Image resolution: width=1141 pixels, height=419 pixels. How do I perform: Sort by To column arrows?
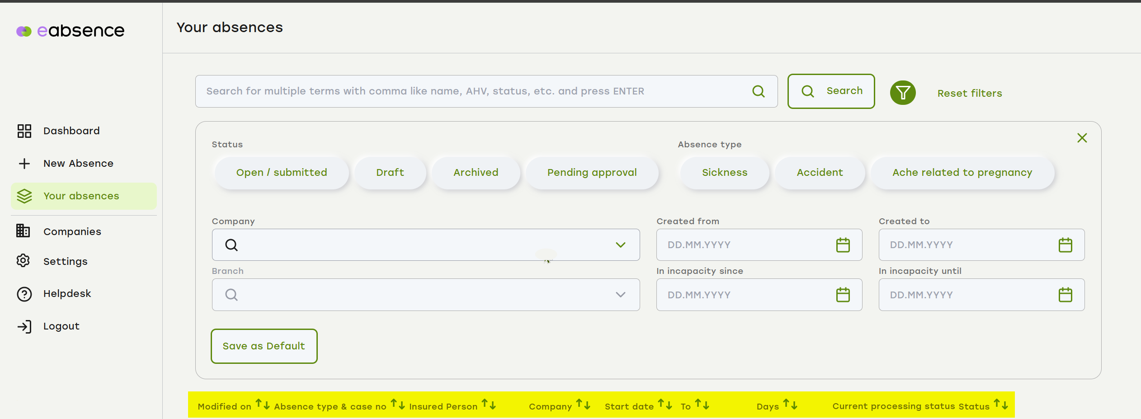pyautogui.click(x=702, y=405)
